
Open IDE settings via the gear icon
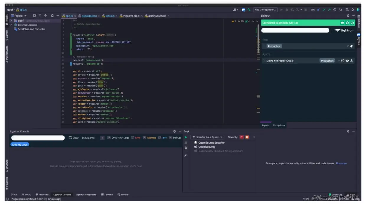pyautogui.click(x=353, y=9)
